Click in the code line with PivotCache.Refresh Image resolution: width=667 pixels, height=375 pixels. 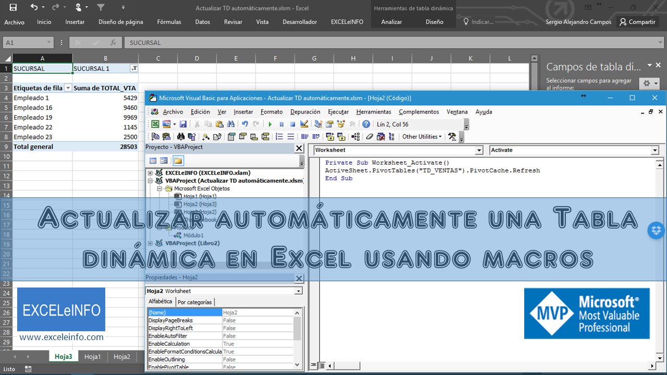(x=433, y=170)
